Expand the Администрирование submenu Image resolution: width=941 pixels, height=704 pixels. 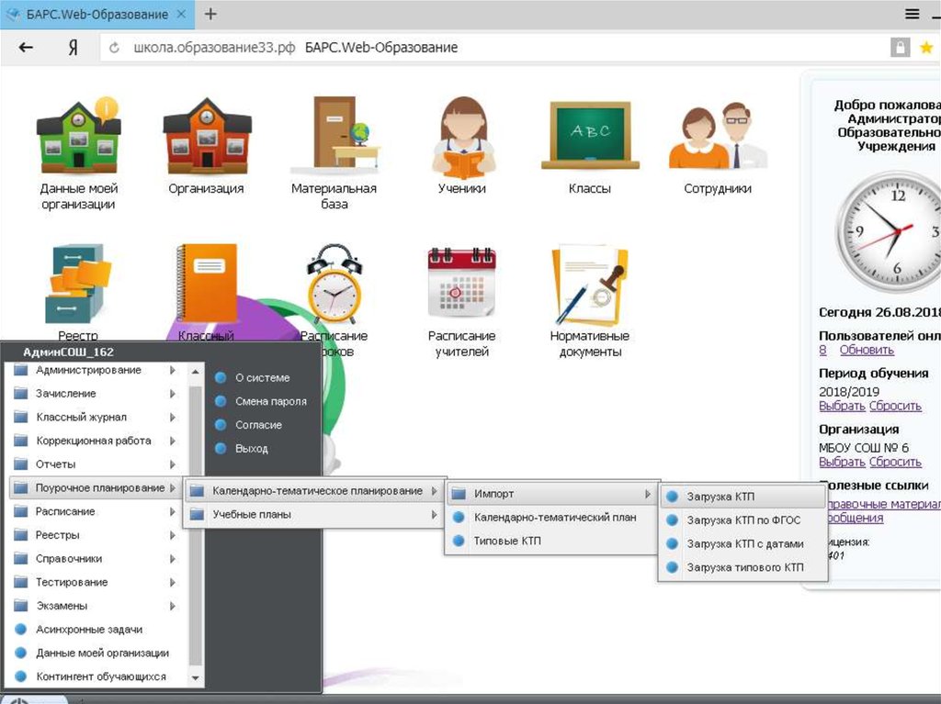pyautogui.click(x=88, y=371)
